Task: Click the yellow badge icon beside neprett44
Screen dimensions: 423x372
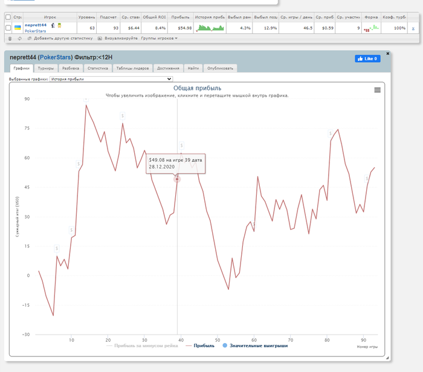Action: click(x=59, y=25)
